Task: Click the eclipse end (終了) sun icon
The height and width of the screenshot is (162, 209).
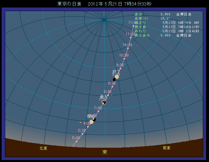Action: pos(116,77)
